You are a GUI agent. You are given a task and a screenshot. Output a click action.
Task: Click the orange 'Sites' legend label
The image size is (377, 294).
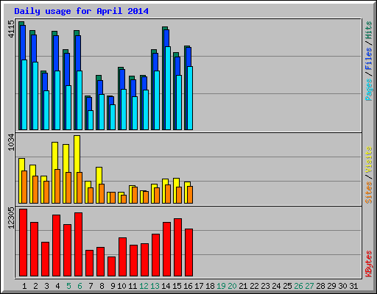pos(368,193)
